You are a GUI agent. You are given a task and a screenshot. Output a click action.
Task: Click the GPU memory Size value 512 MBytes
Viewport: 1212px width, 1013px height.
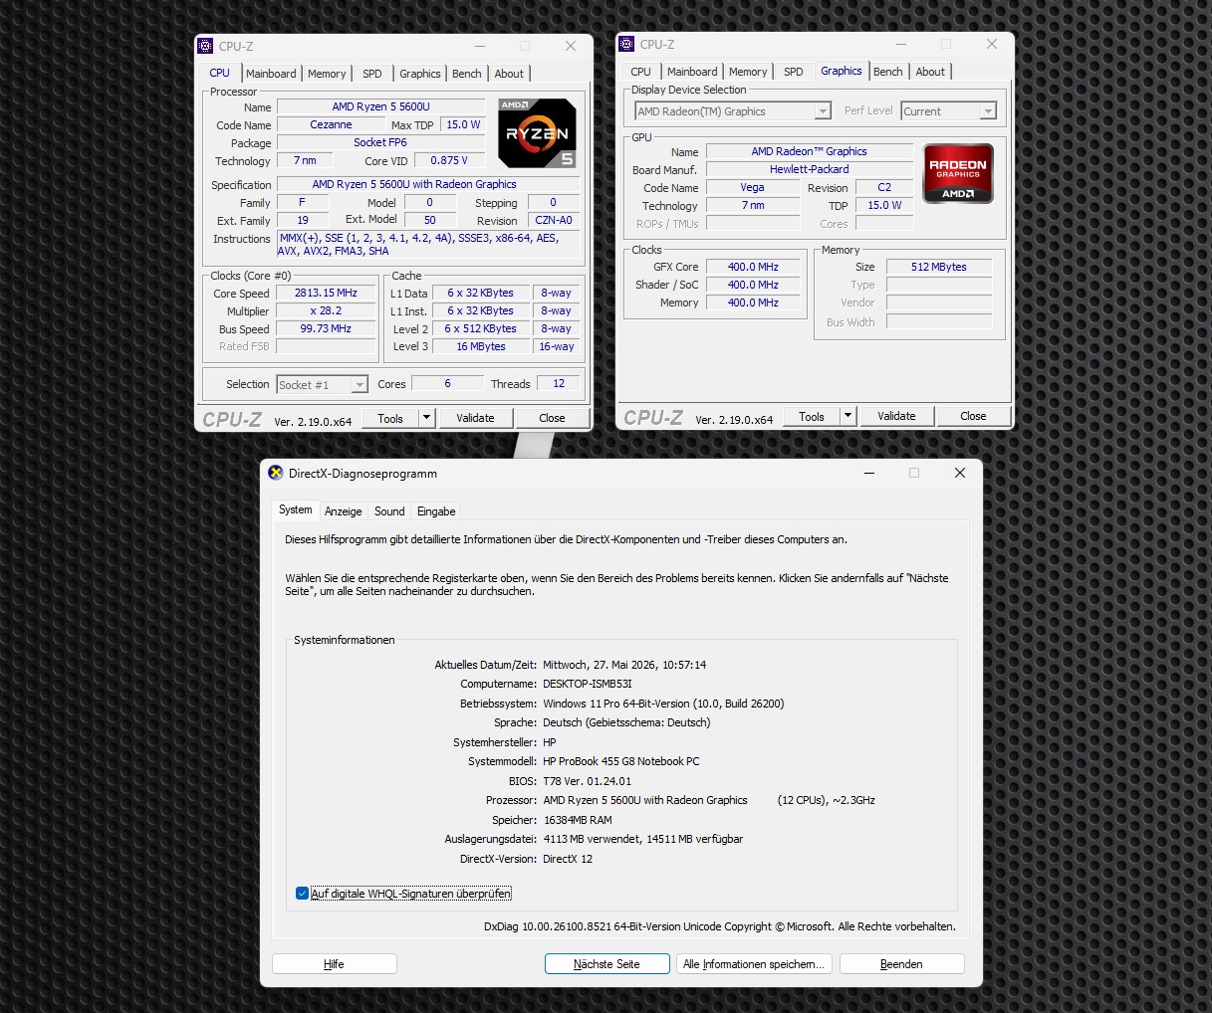(939, 267)
